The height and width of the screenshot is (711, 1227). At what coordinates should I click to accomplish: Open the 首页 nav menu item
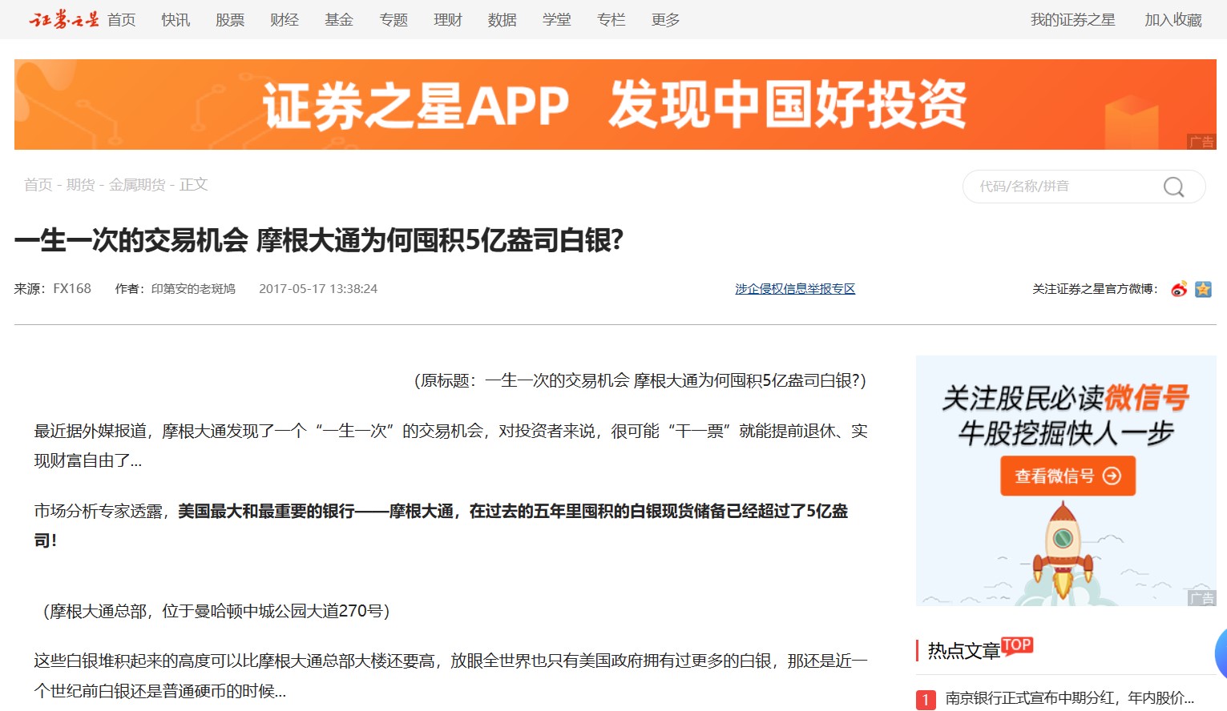pyautogui.click(x=122, y=19)
